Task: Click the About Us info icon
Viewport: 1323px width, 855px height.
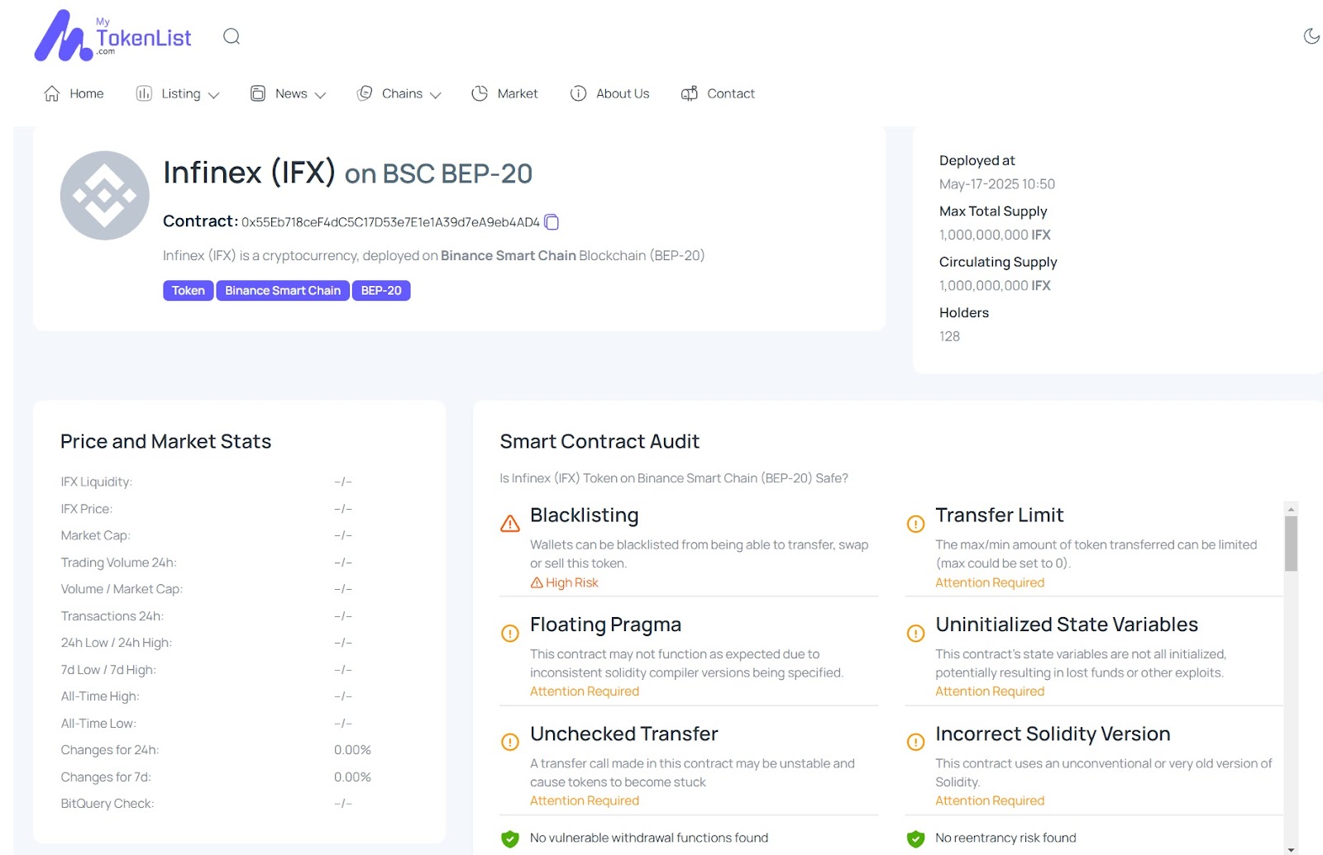Action: click(579, 93)
